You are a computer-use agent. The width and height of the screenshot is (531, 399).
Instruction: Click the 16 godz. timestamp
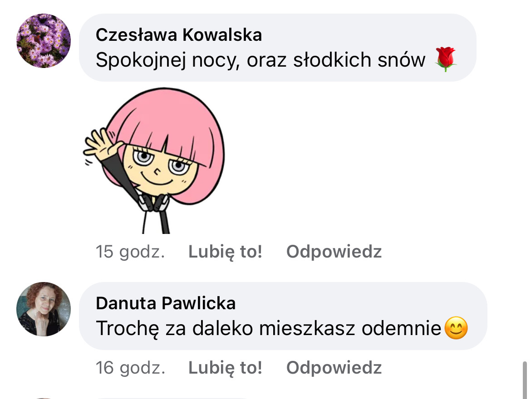[x=130, y=368]
